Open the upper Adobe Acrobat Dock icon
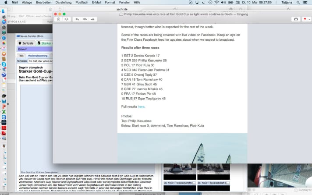Viewport: 312px width, 195px height. (x=4, y=128)
